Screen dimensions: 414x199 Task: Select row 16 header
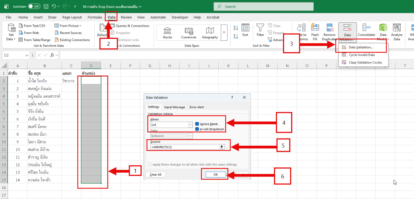coord(4,187)
